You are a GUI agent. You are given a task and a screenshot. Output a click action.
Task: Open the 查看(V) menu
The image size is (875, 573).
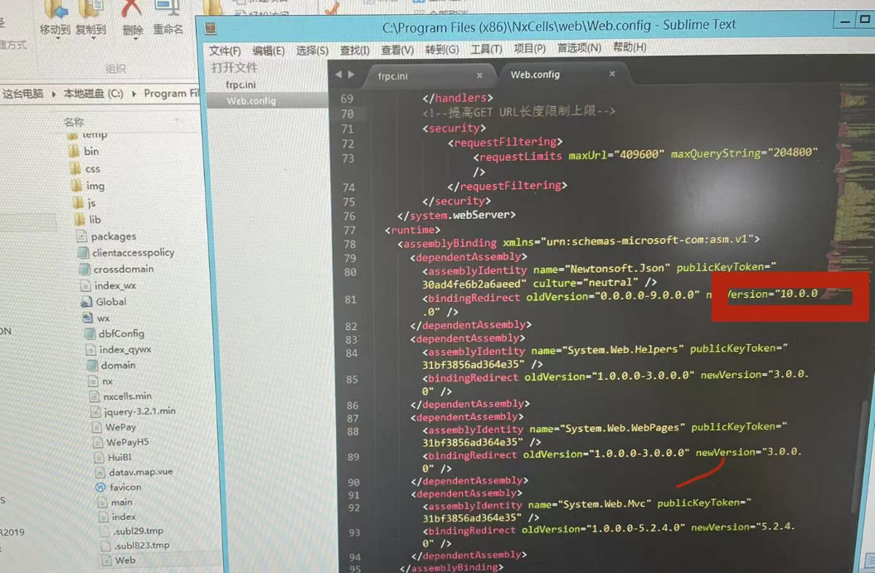click(x=397, y=50)
